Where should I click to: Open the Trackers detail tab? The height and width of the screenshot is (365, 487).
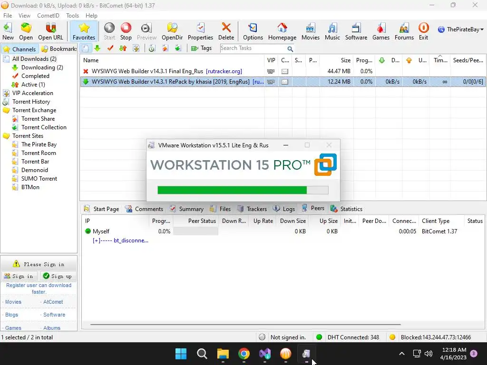pos(252,209)
